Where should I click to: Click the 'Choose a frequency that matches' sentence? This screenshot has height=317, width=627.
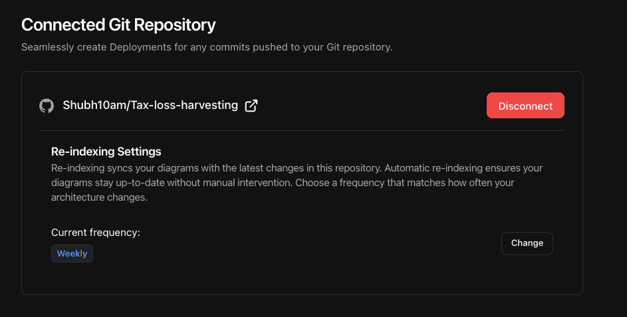pyautogui.click(x=412, y=183)
